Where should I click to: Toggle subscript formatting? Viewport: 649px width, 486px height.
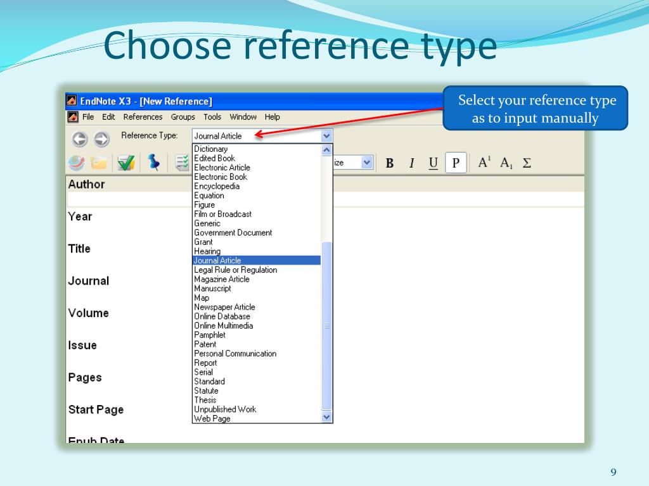click(x=506, y=163)
